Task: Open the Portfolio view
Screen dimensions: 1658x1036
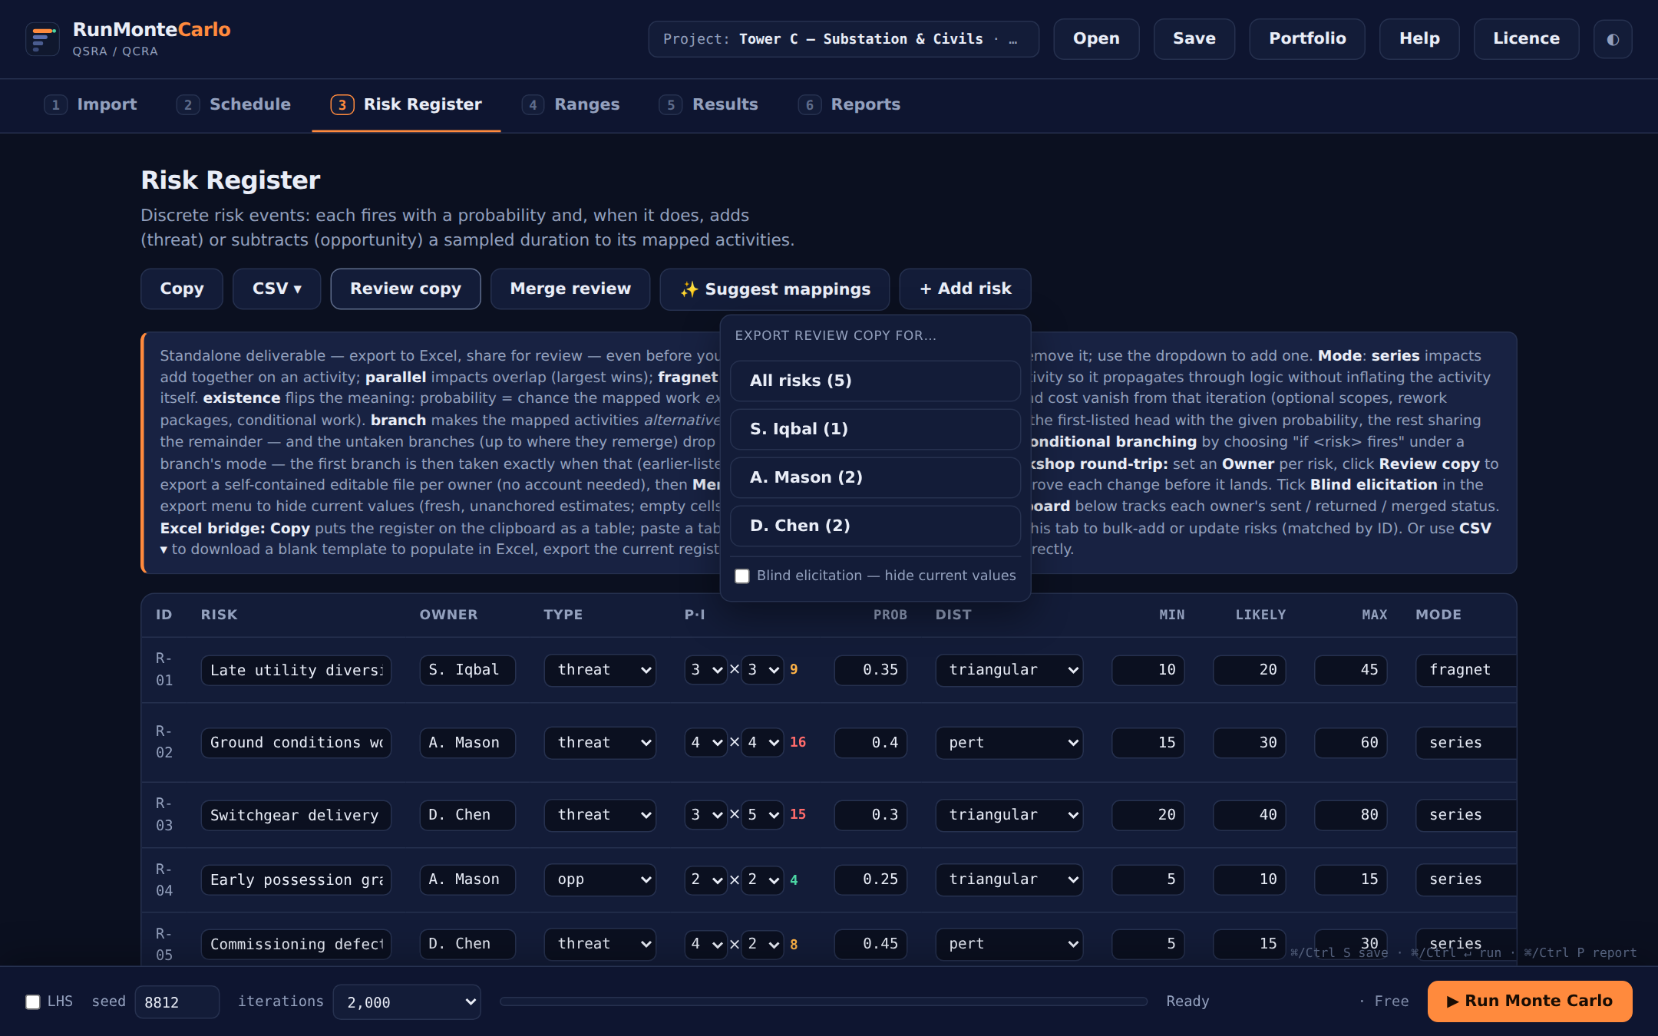Action: tap(1307, 39)
